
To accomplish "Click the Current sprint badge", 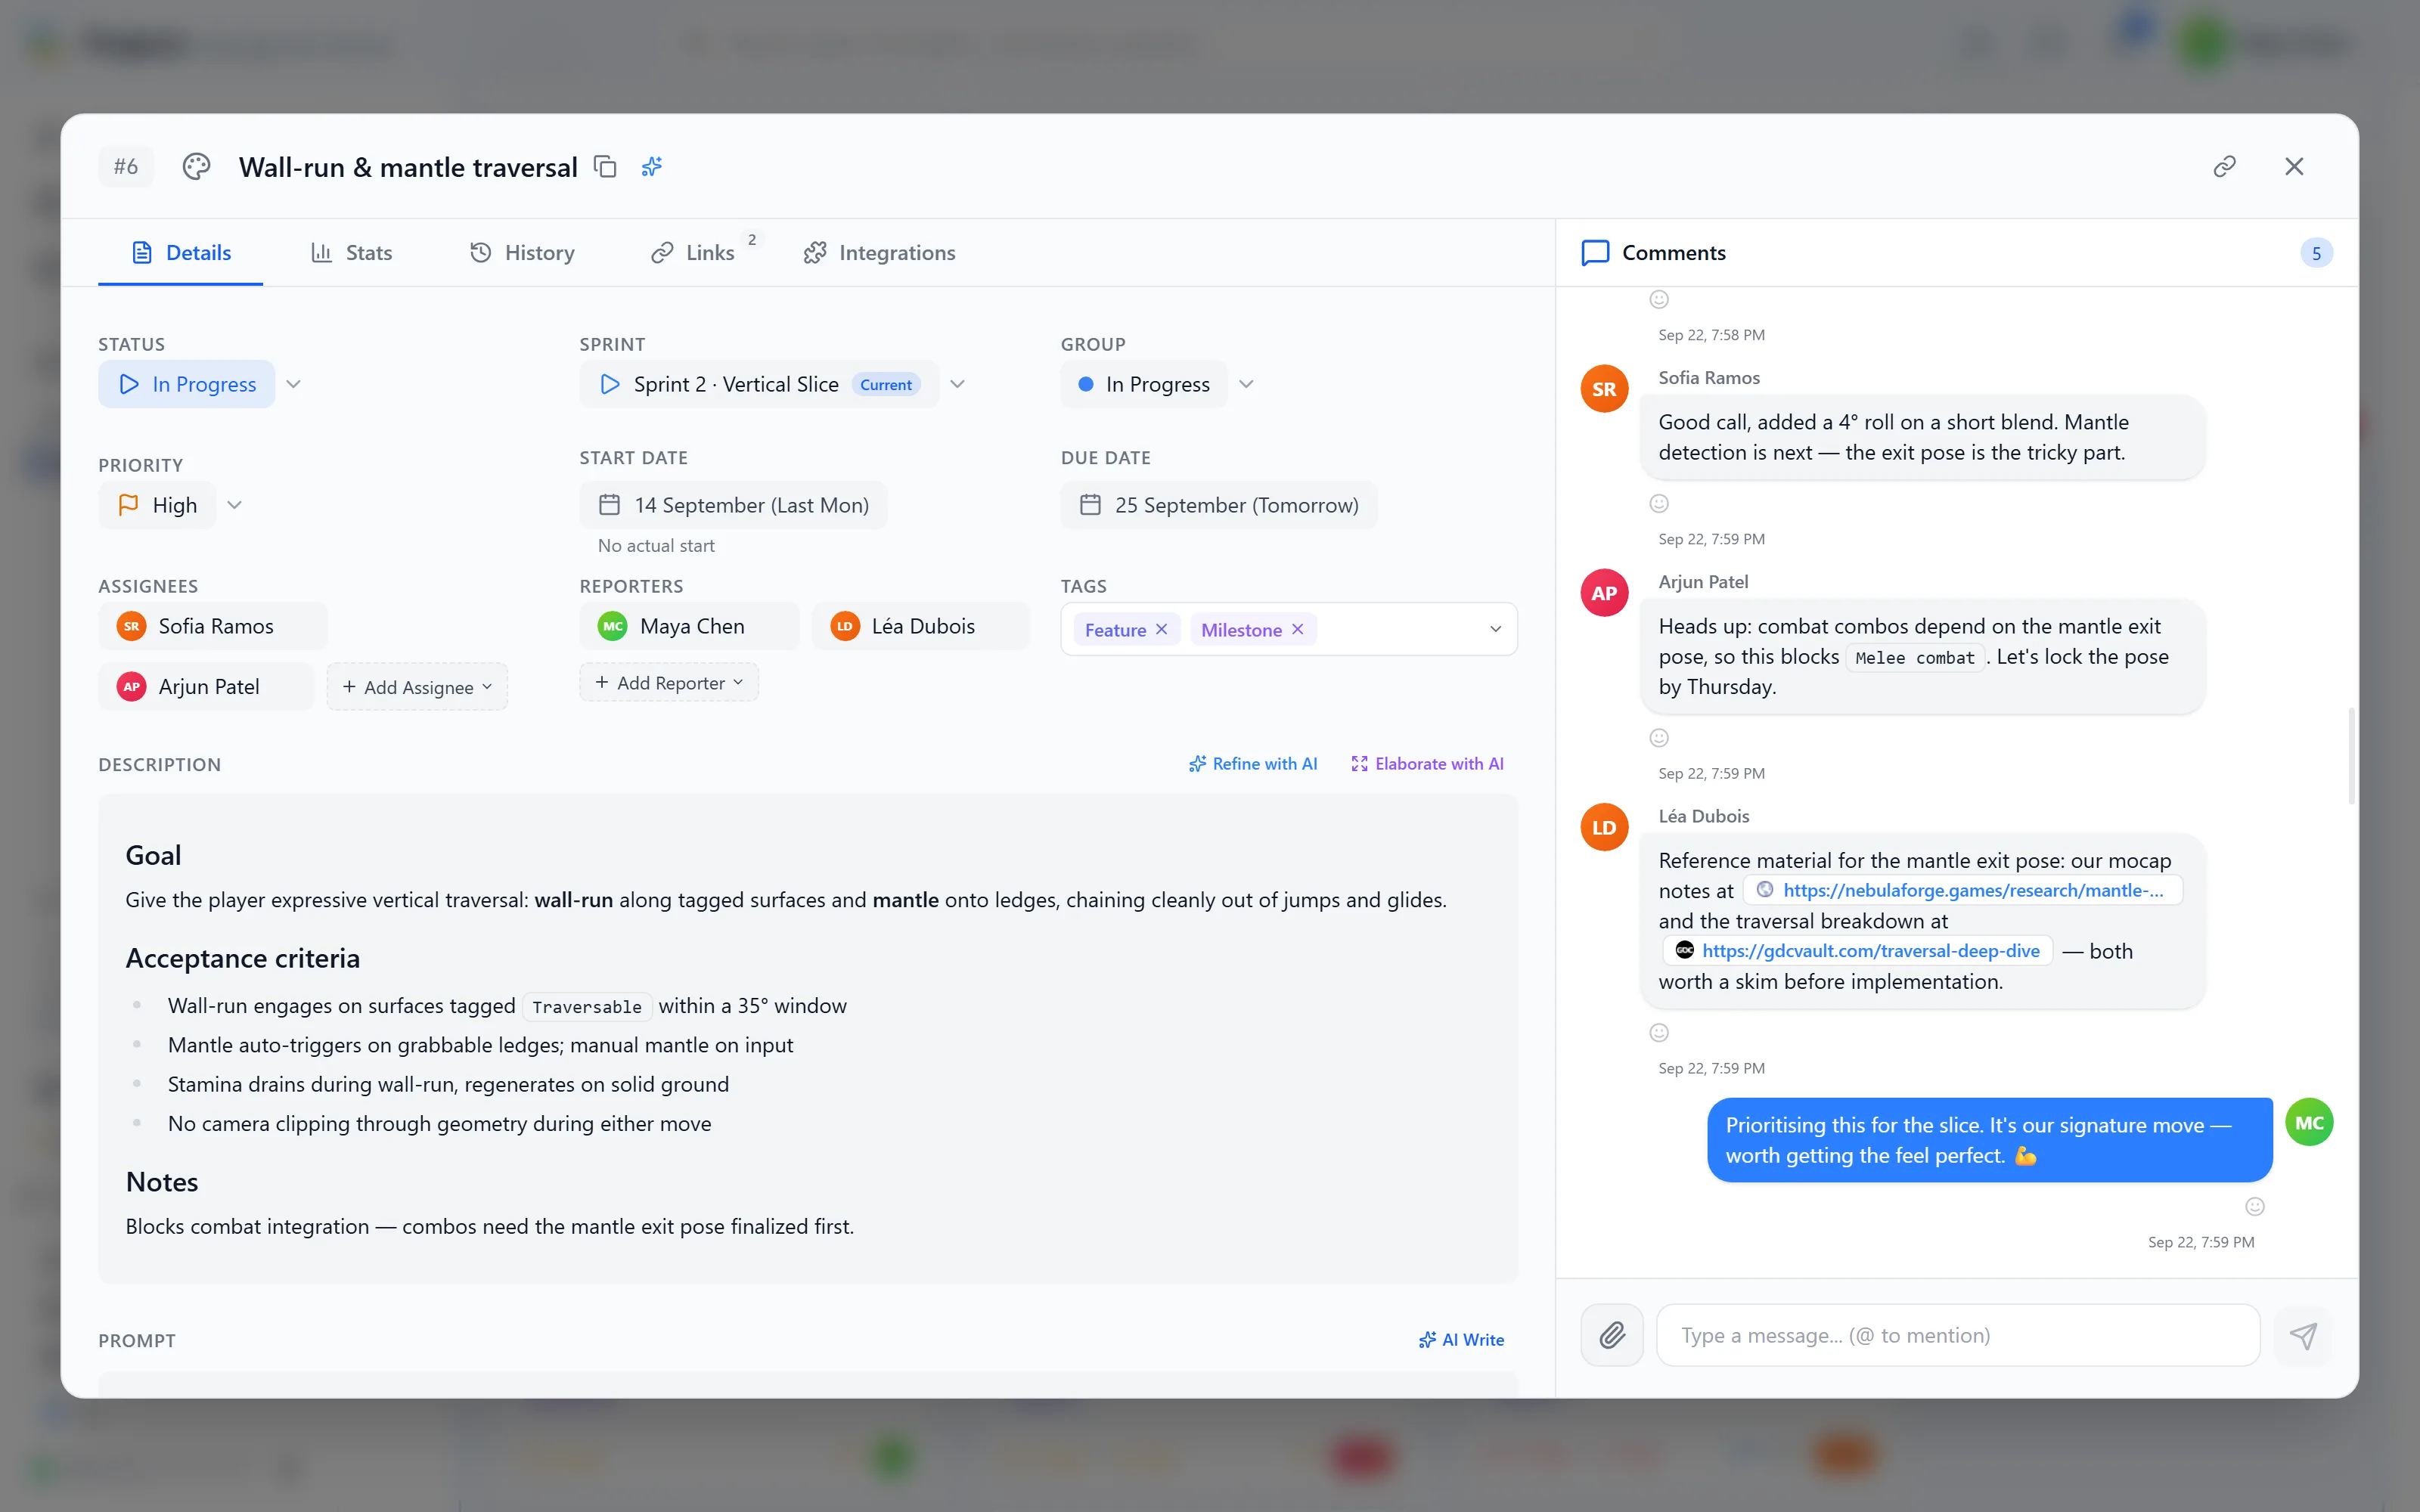I will [886, 385].
